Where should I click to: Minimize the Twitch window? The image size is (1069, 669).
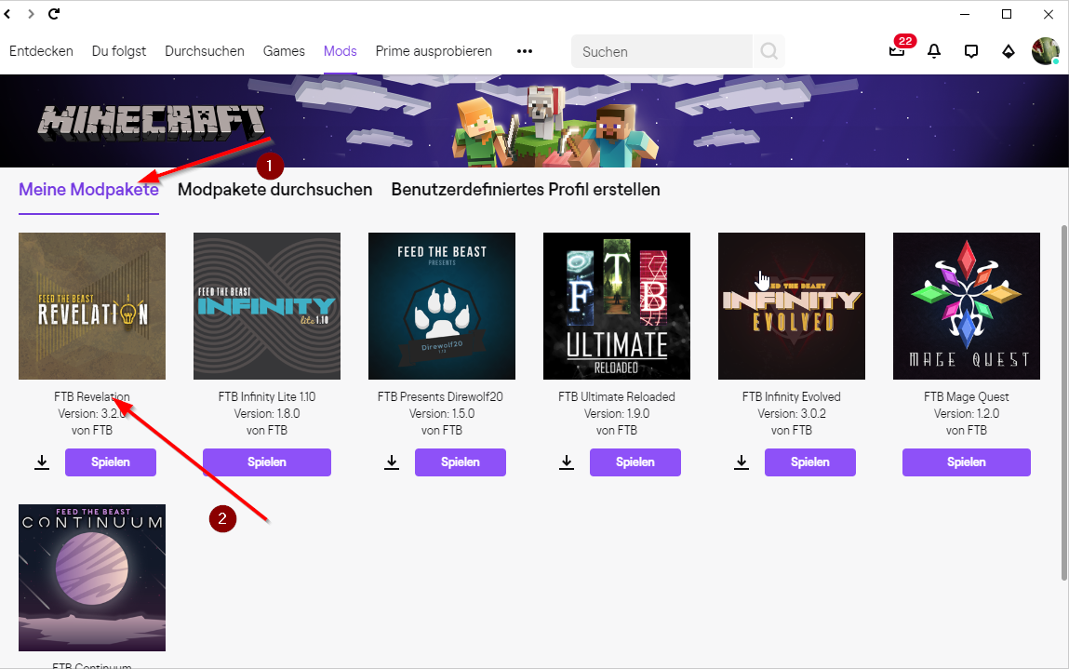click(966, 14)
